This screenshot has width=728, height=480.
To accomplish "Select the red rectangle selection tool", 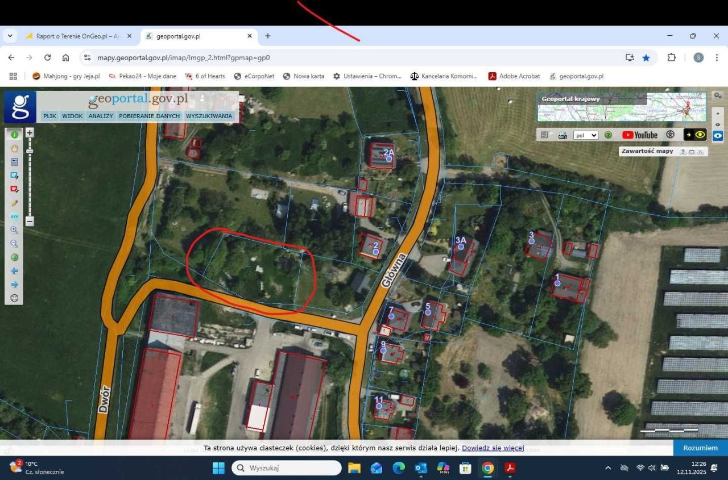I will [14, 189].
